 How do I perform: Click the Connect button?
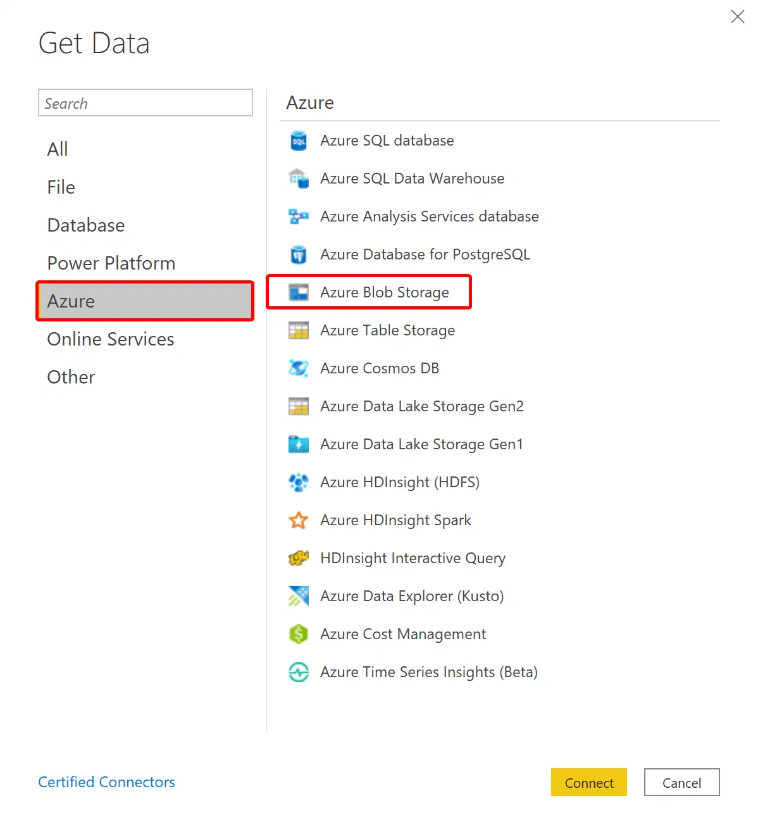589,783
